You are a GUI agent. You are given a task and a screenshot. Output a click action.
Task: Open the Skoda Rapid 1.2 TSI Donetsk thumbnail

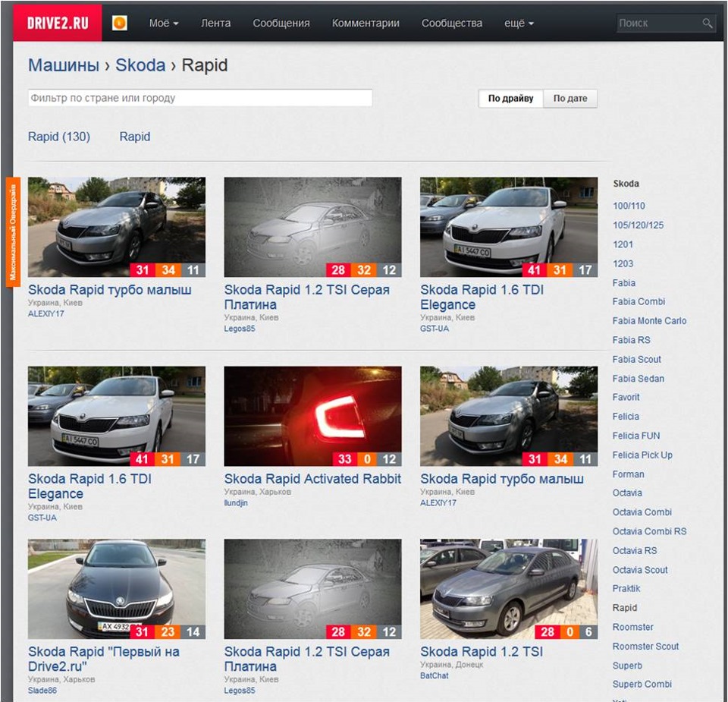(x=509, y=589)
